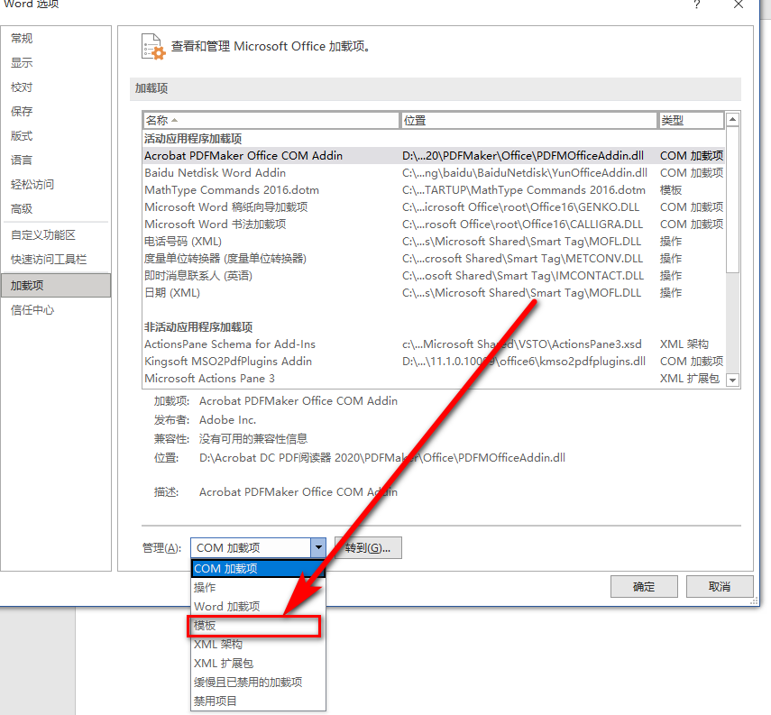Click the add-ins gear document icon
Screen dimensions: 771x715
click(x=153, y=47)
